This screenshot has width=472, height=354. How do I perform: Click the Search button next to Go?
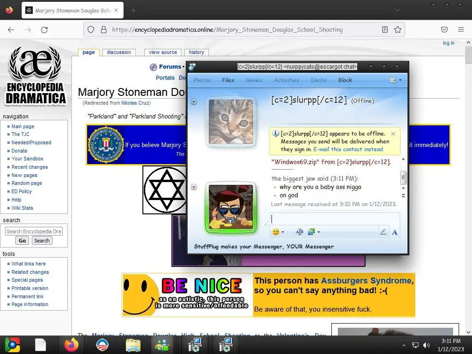(x=42, y=241)
